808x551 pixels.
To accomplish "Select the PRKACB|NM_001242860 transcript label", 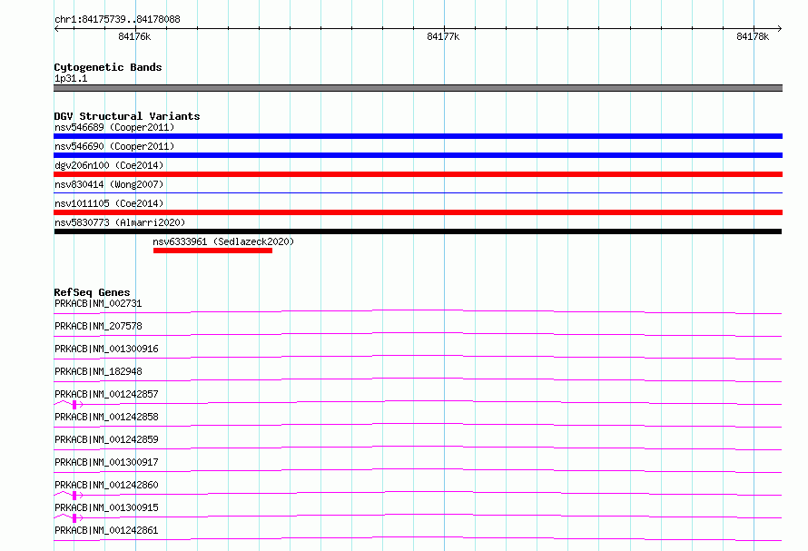I will (x=106, y=485).
